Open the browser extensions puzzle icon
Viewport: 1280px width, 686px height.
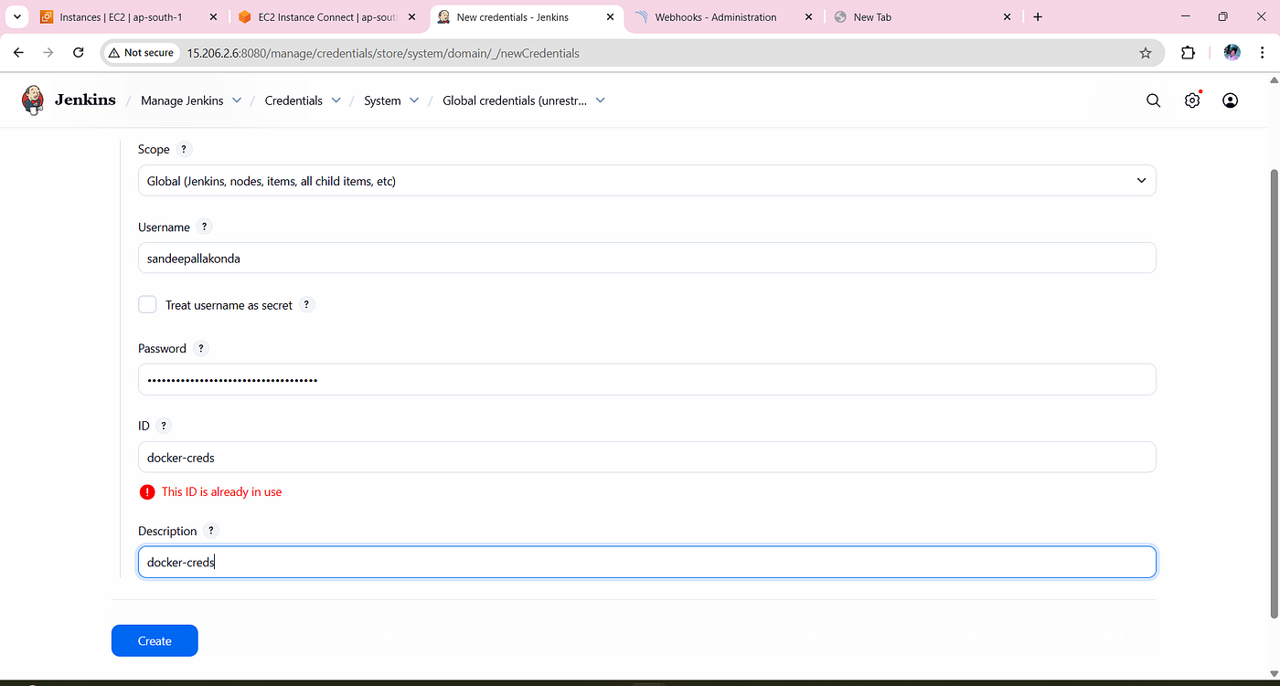click(1188, 53)
